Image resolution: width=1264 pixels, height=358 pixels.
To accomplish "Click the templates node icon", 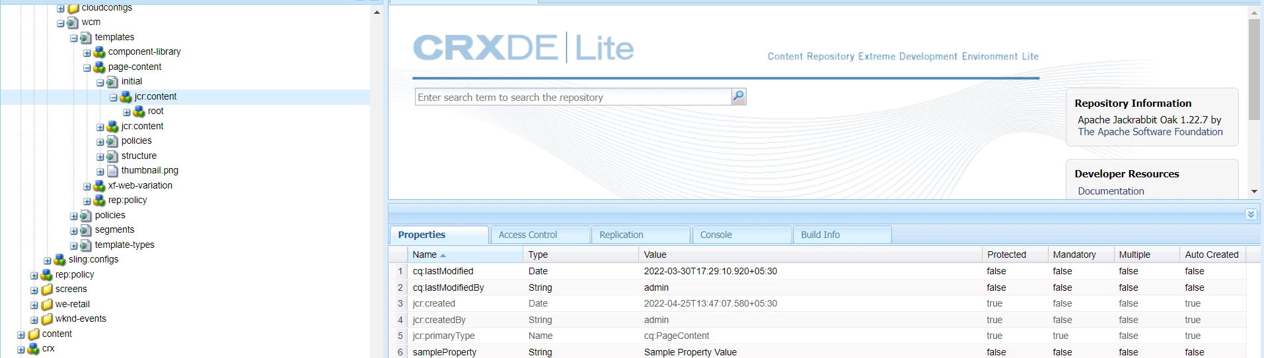I will [x=86, y=38].
